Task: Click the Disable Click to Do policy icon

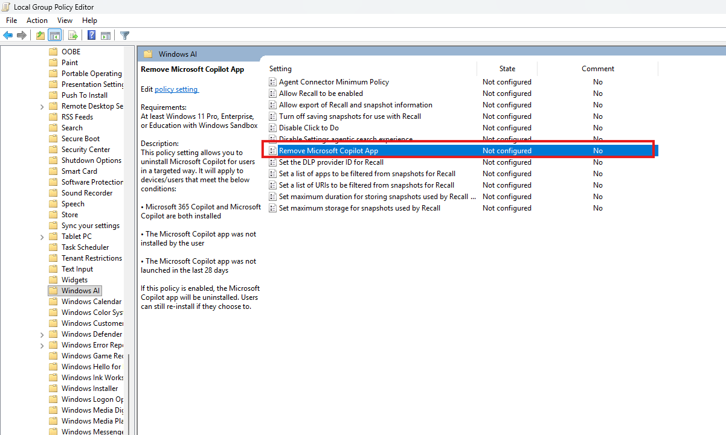Action: coord(273,128)
